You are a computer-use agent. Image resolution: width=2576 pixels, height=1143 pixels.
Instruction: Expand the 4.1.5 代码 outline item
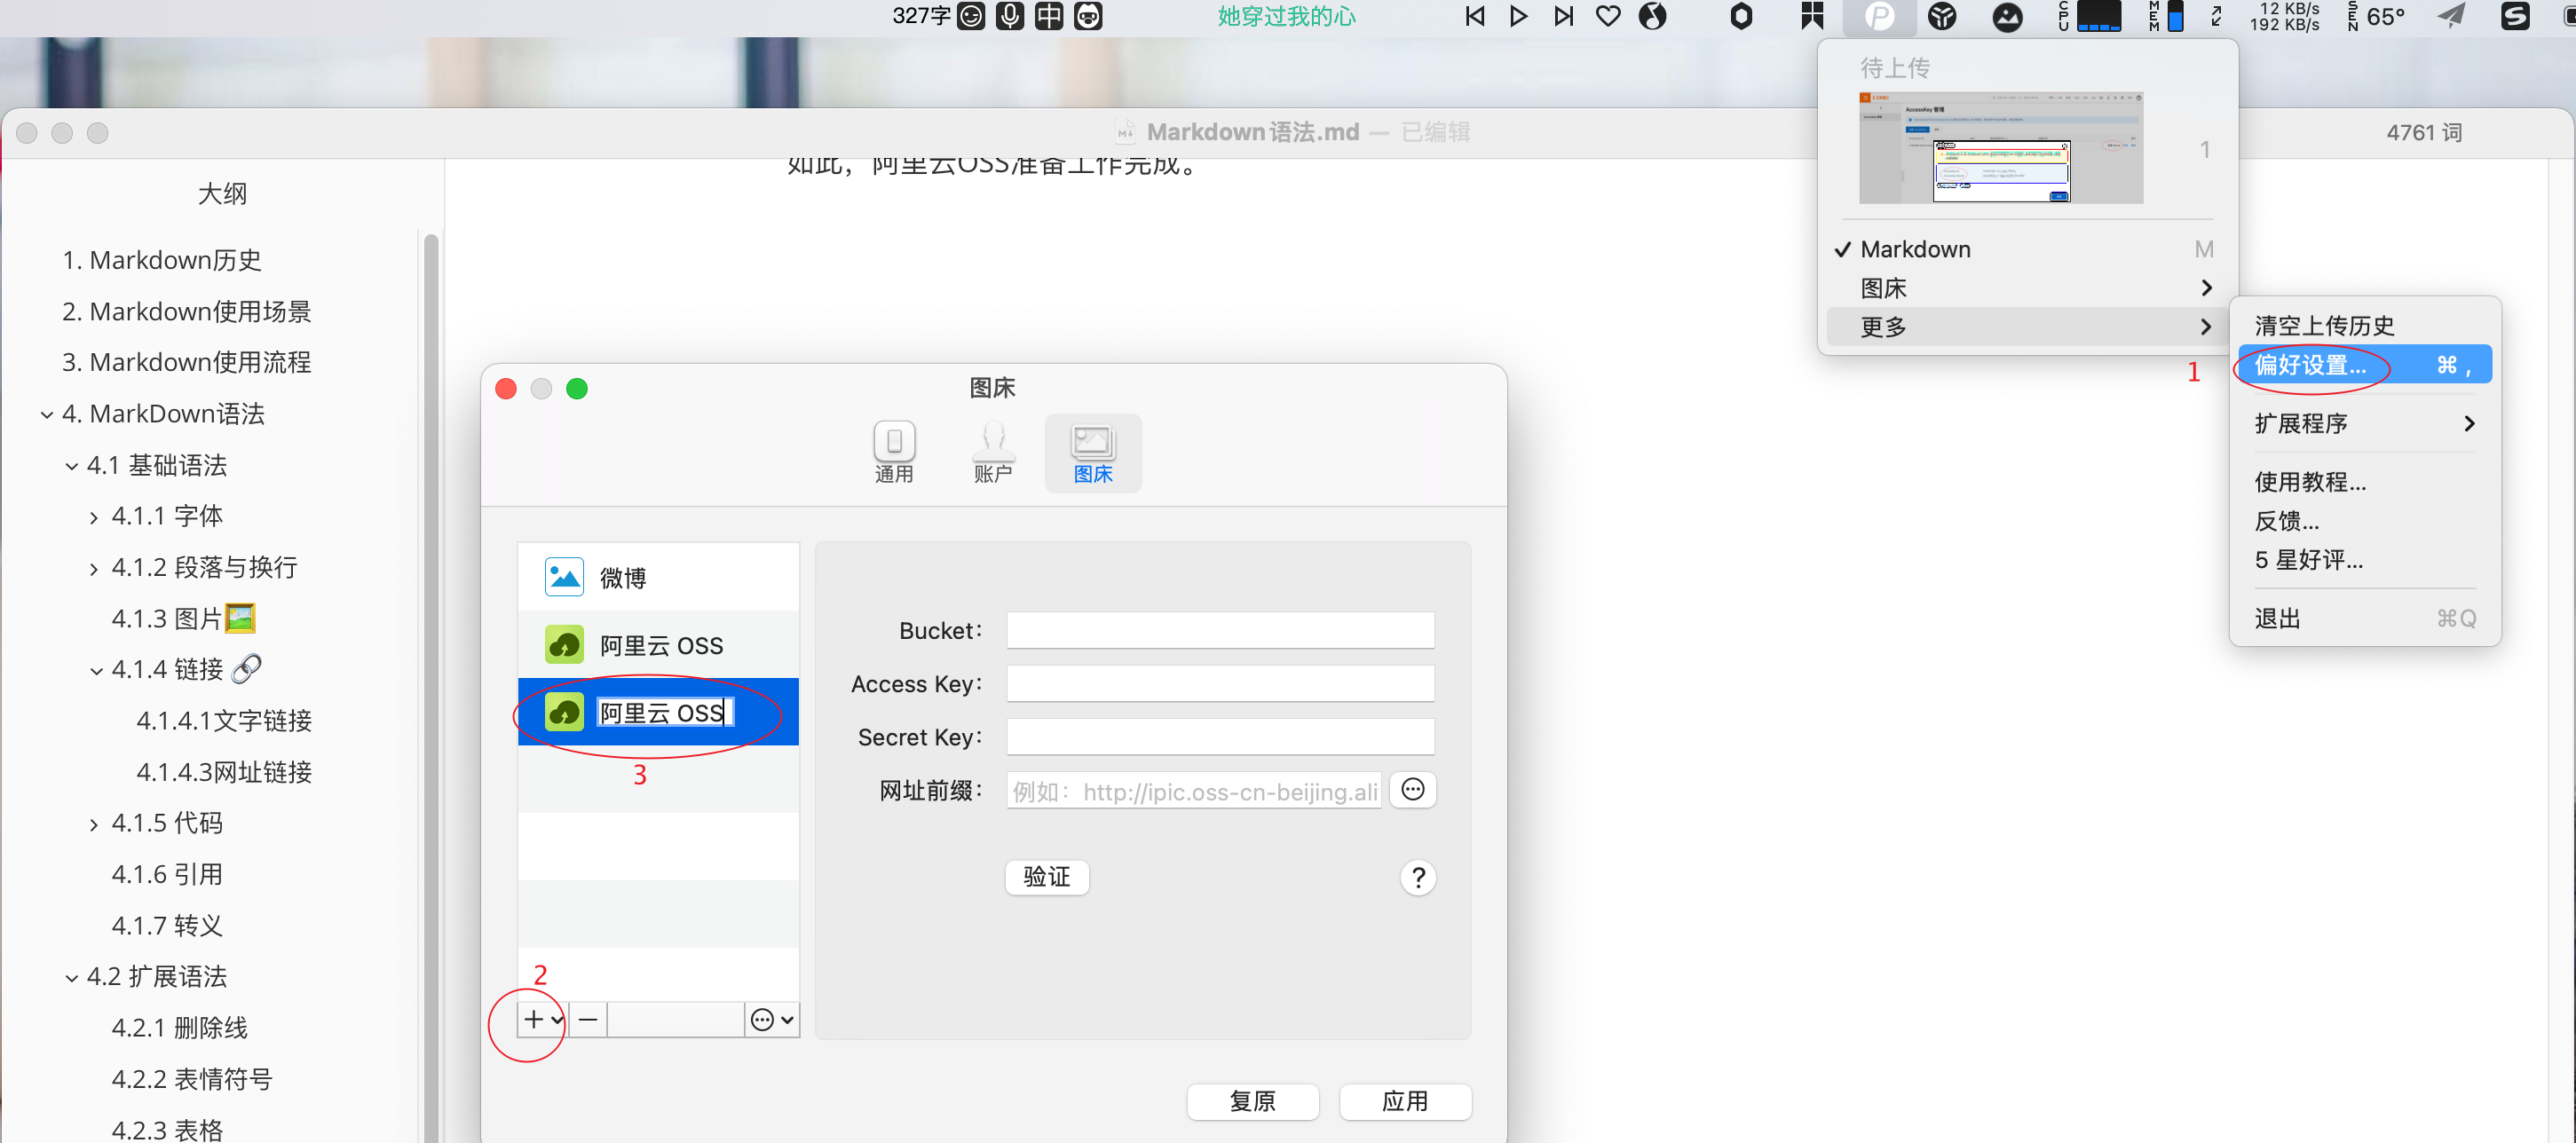(94, 825)
